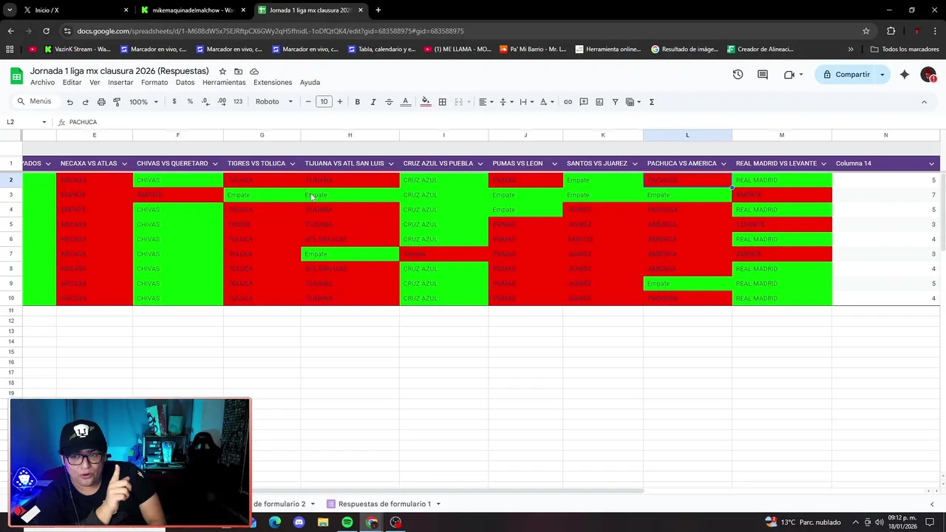Open the Column 14 header filter
Viewport: 946px width, 532px height.
click(931, 164)
